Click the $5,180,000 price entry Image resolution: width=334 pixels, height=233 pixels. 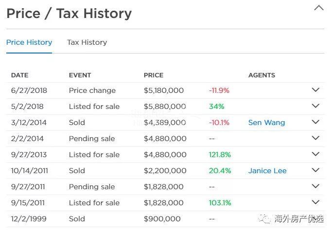[164, 90]
